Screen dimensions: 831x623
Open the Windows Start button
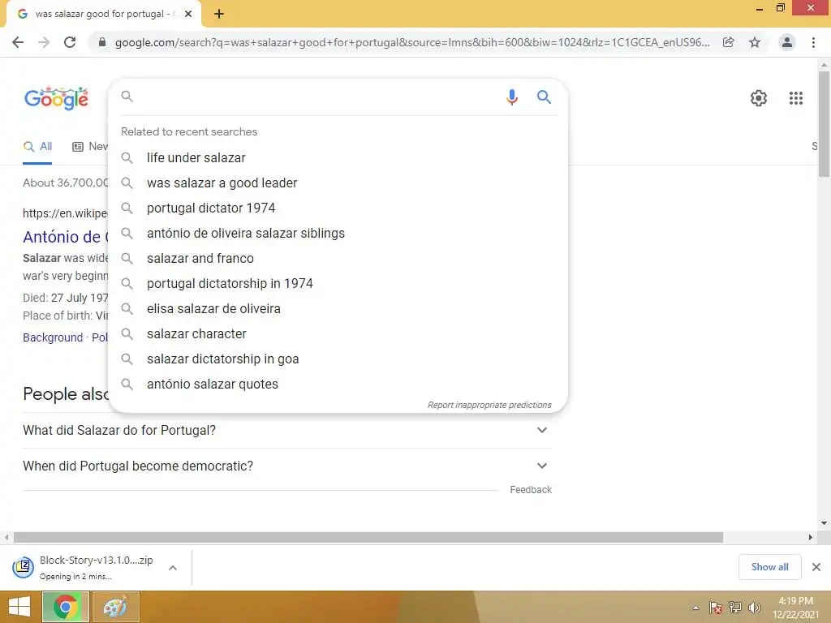click(19, 607)
